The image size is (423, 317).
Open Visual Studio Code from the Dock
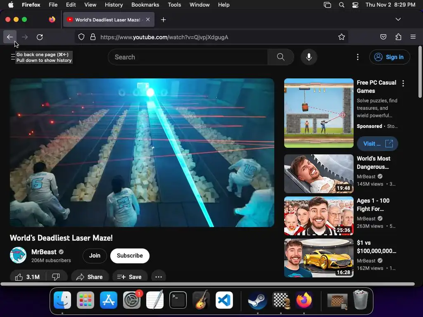(x=224, y=300)
